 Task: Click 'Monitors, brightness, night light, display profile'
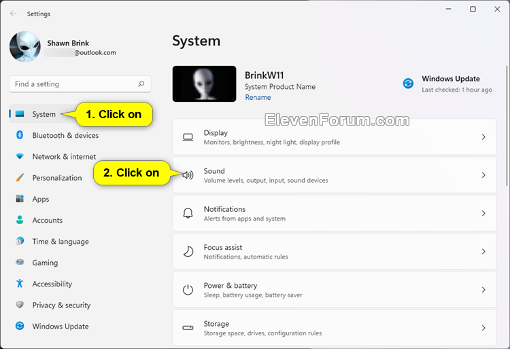point(271,142)
